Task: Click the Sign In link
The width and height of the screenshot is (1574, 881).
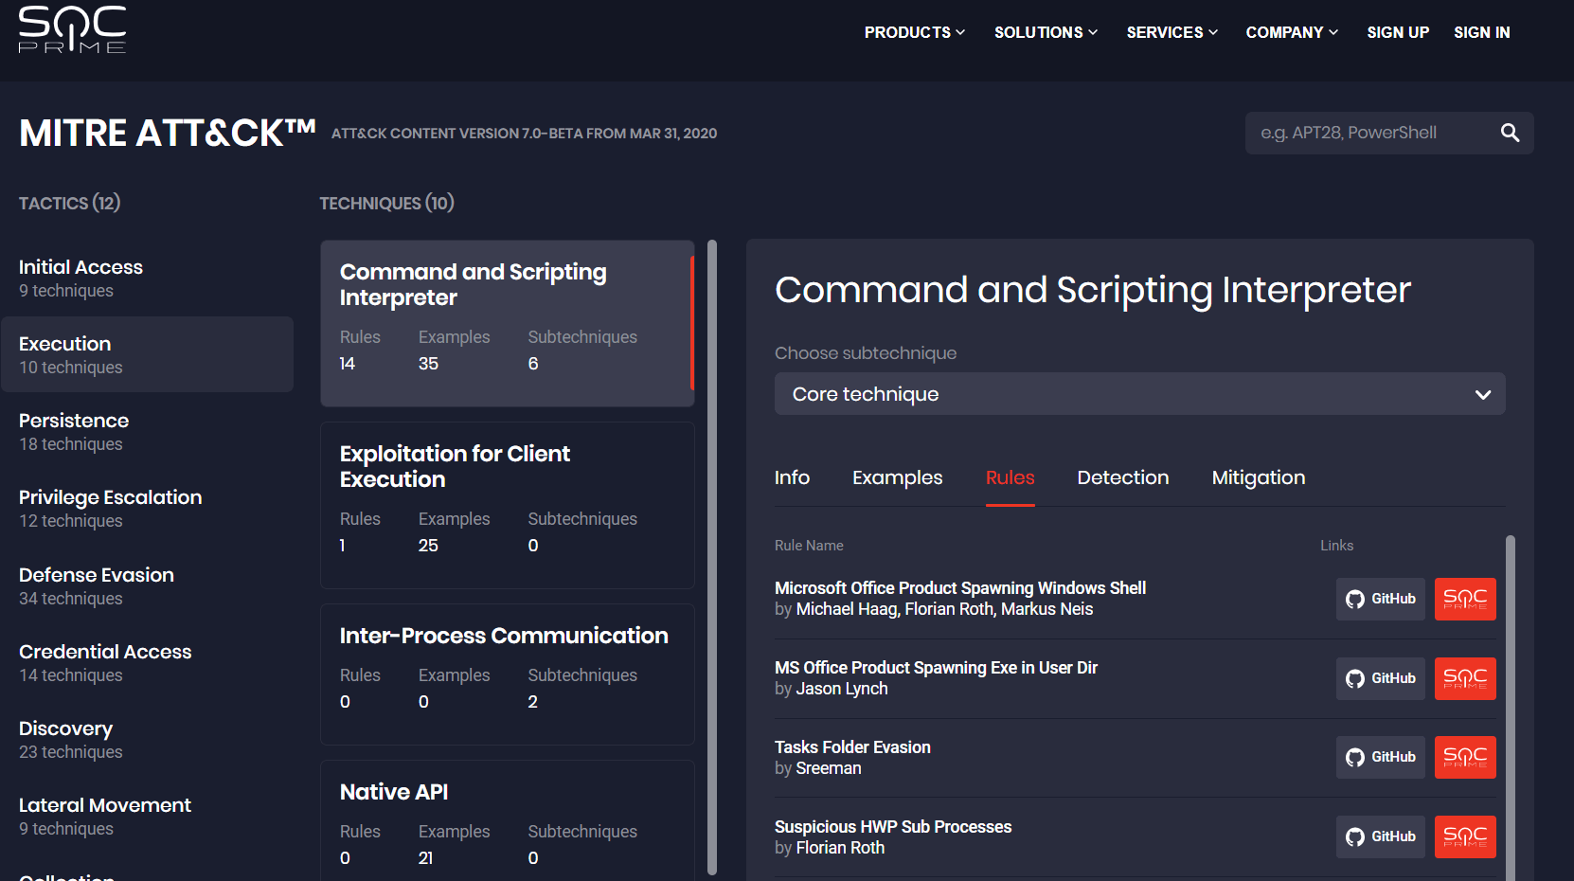Action: (1481, 32)
